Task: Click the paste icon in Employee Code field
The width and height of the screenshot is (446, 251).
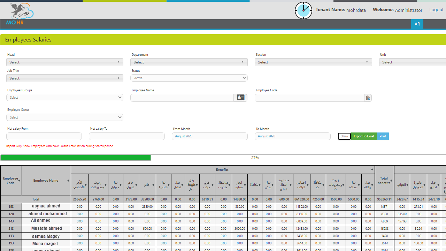Action: coord(368,98)
